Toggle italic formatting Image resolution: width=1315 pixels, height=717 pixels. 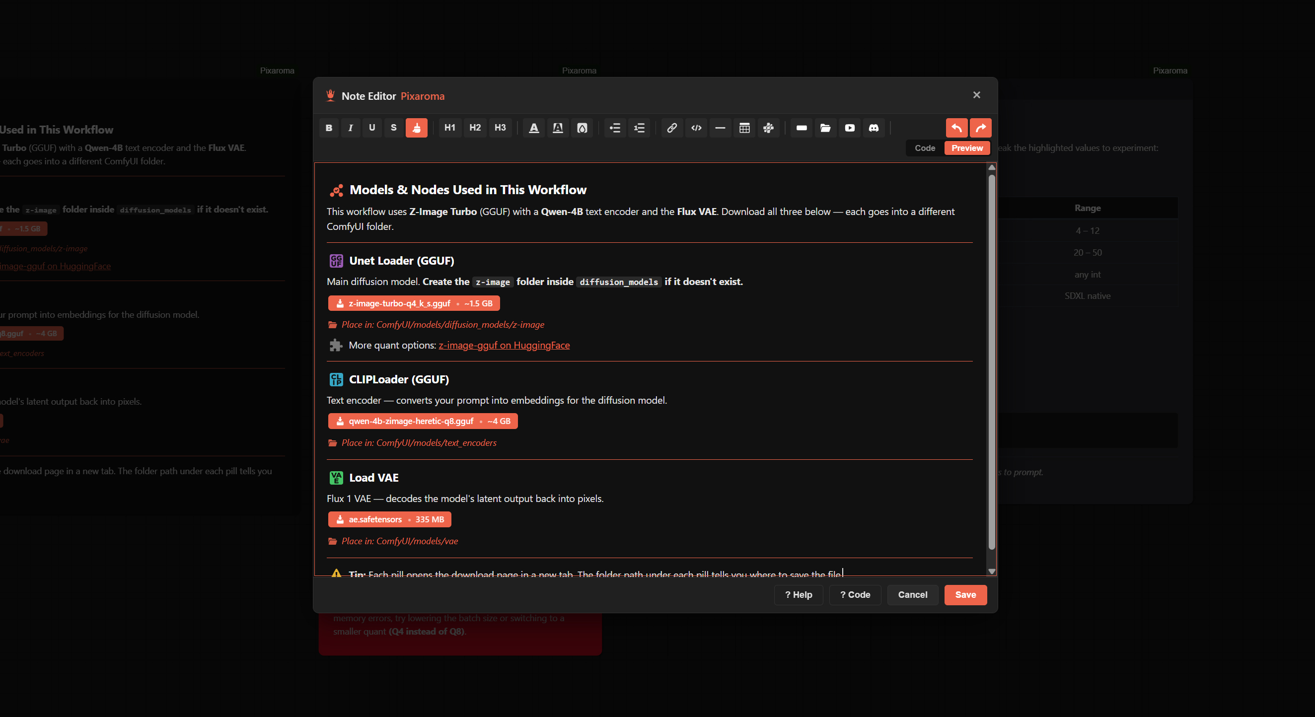(350, 128)
